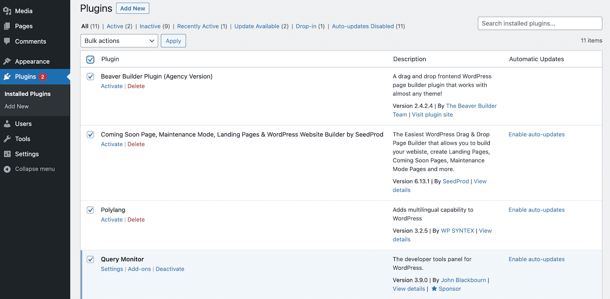Open Pages from the sidebar
610x299 pixels.
(x=24, y=26)
